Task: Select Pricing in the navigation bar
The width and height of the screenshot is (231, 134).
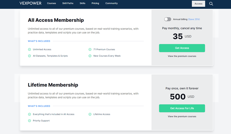Action: [95, 3]
